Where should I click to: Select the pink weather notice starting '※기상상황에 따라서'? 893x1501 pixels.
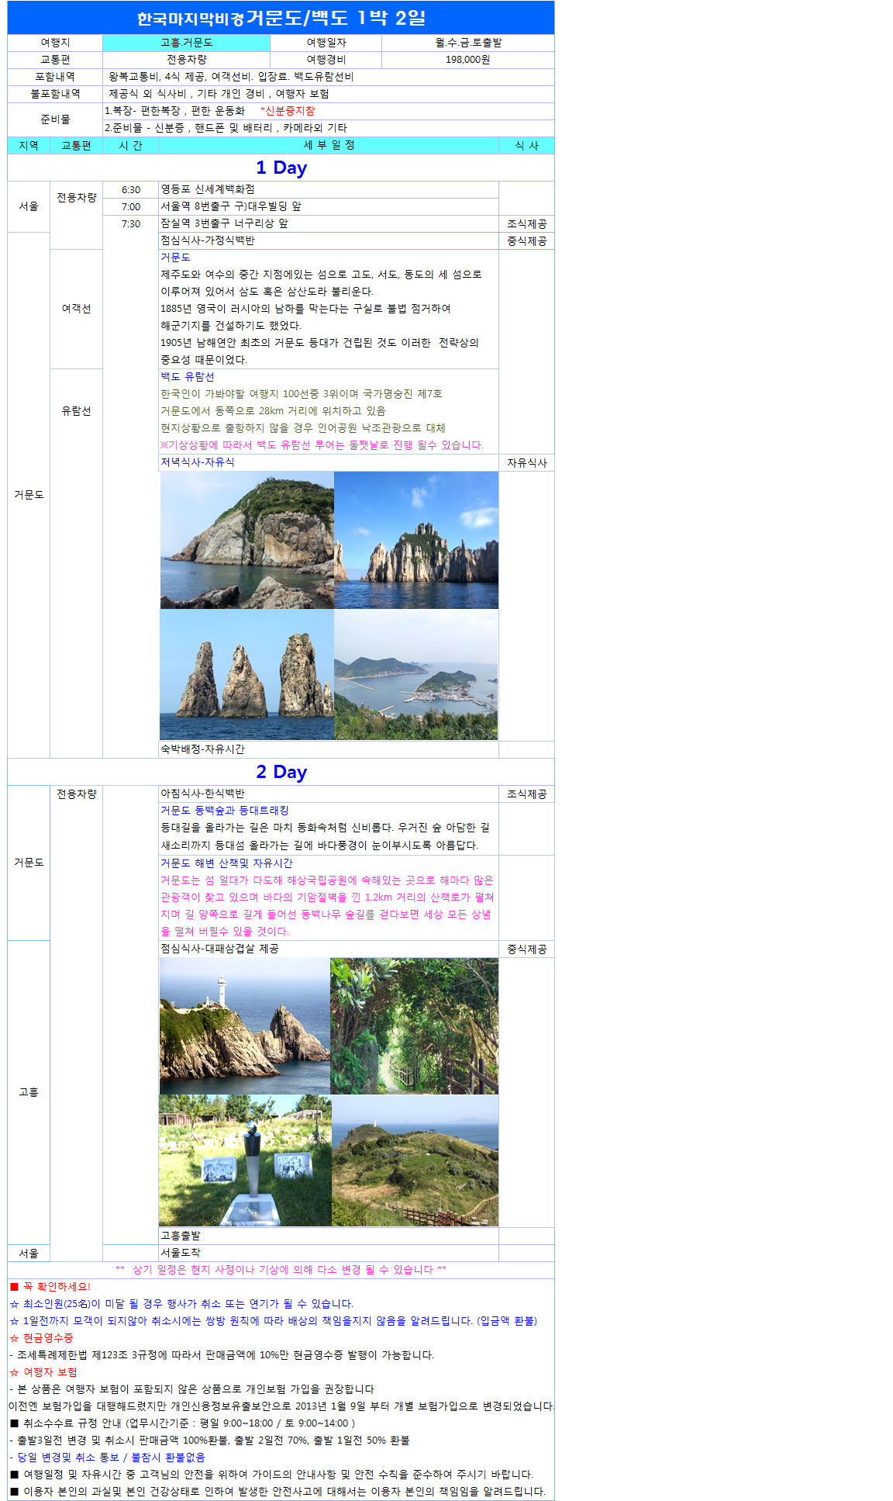pyautogui.click(x=322, y=445)
